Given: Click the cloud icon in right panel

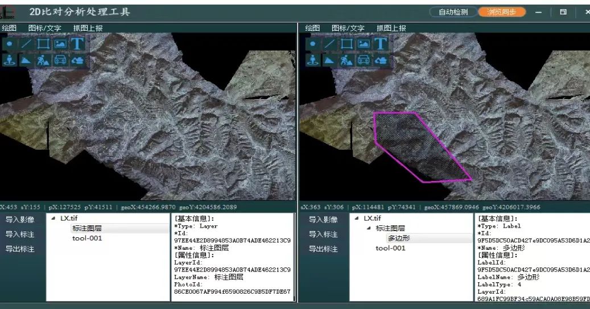Looking at the screenshot, I should 381,60.
